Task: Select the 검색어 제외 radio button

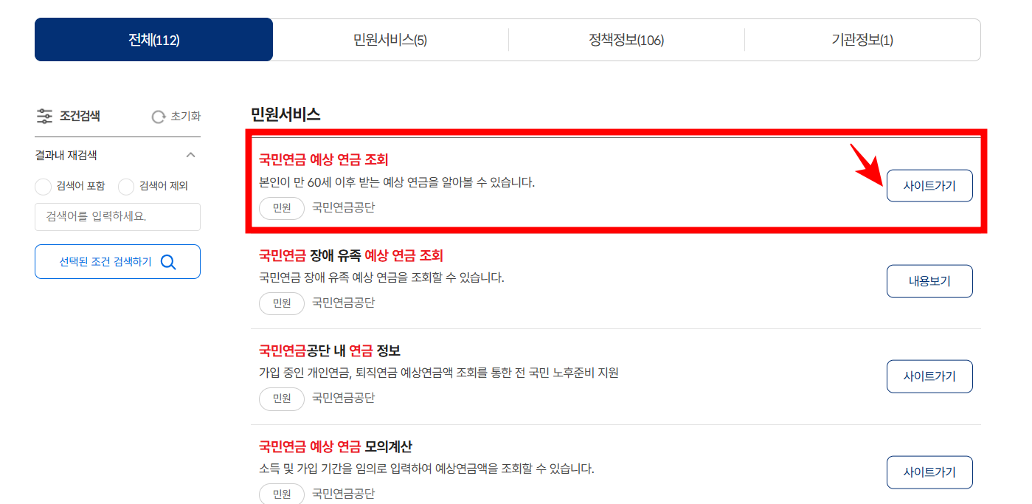Action: (x=126, y=186)
